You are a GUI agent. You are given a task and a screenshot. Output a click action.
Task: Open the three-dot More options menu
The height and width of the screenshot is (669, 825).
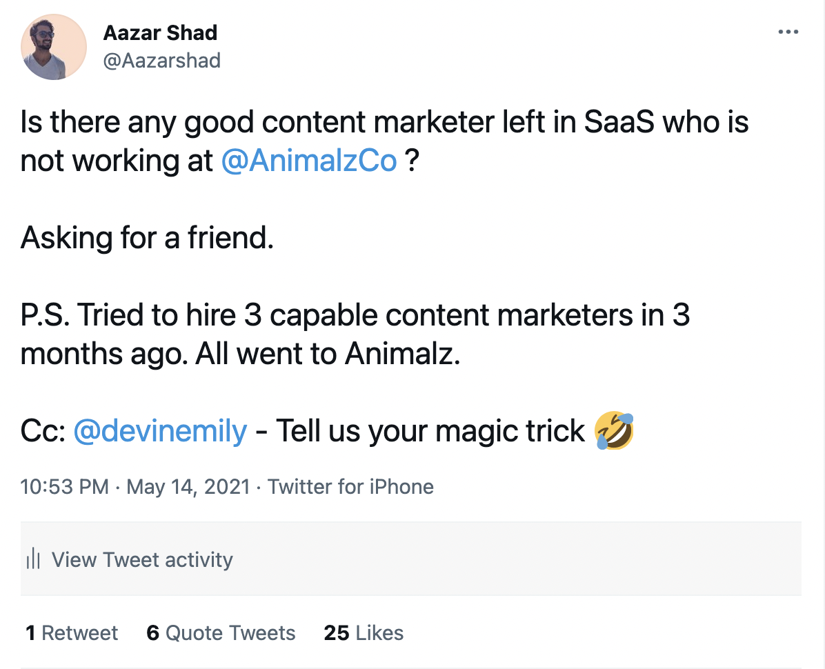[788, 32]
